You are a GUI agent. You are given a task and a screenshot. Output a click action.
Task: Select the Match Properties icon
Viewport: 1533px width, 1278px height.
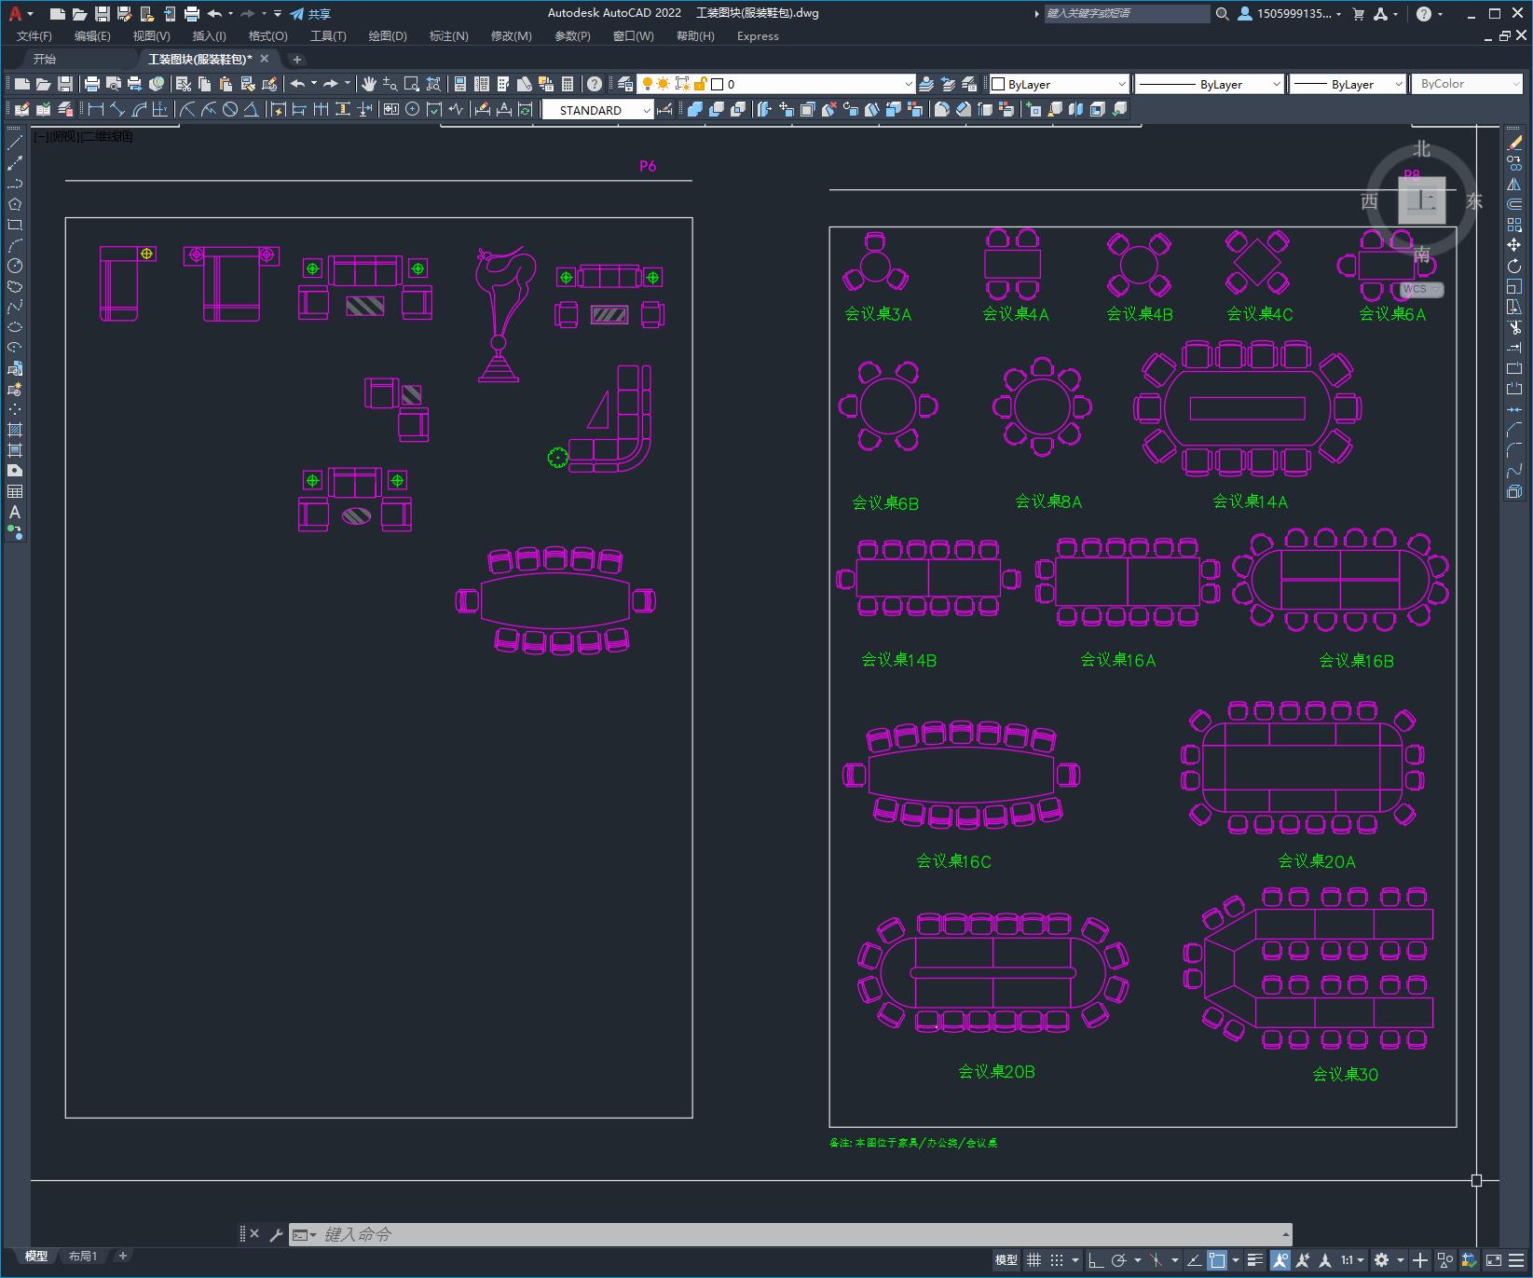point(269,84)
